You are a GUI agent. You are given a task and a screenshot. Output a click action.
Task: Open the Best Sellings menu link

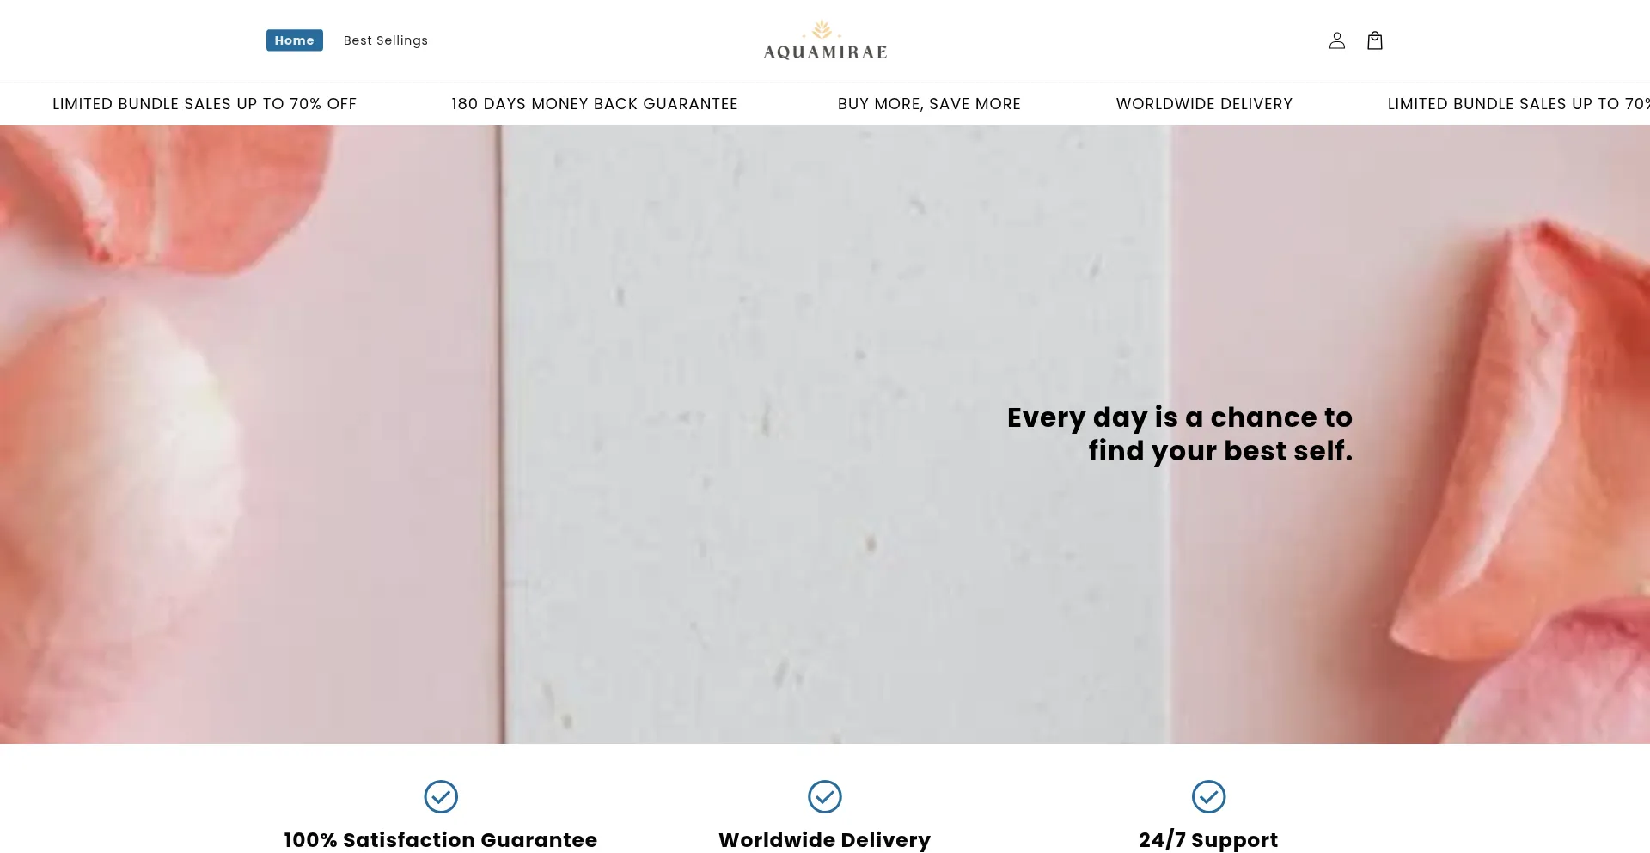[386, 40]
